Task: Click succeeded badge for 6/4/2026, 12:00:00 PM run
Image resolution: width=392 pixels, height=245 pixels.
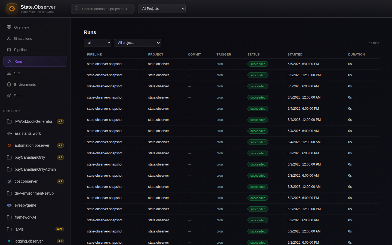Action: pyautogui.click(x=258, y=120)
